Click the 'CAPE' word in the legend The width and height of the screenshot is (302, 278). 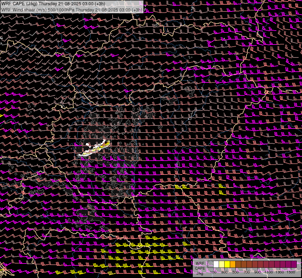tap(200, 268)
